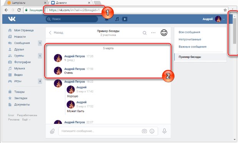The image size is (238, 143).
Task: Click the Поиск search field
Action: (x=72, y=19)
